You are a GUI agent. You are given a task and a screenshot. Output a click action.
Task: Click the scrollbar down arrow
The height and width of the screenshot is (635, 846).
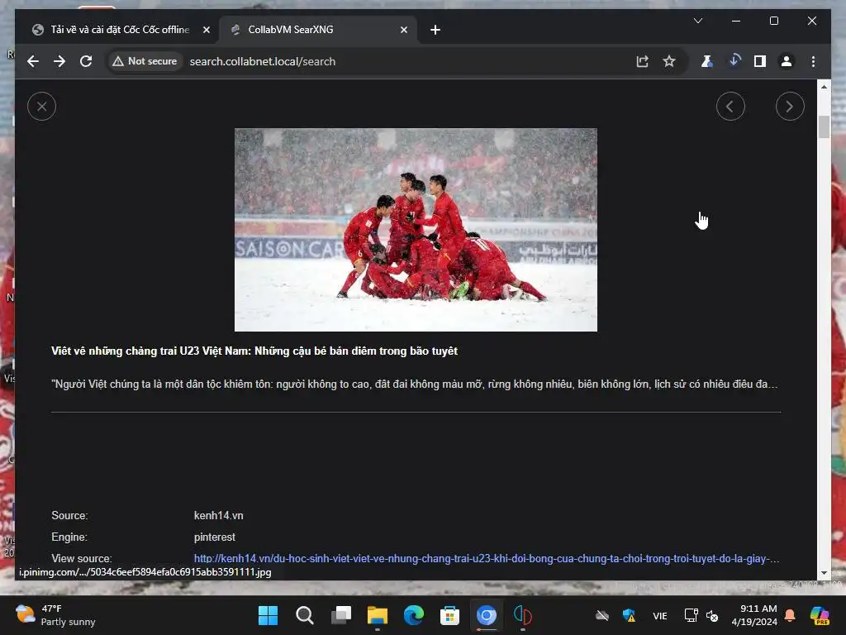824,573
